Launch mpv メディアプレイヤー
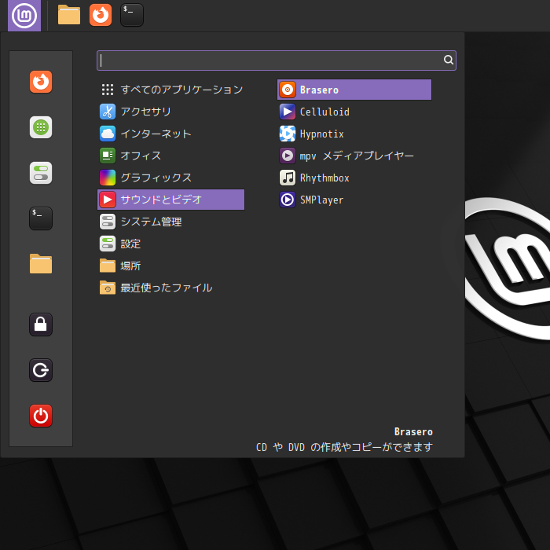 tap(356, 156)
